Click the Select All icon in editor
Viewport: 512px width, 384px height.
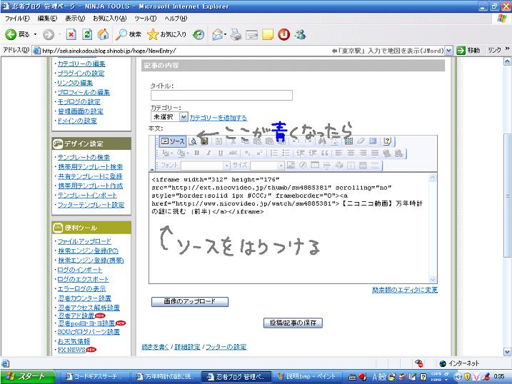[348, 141]
